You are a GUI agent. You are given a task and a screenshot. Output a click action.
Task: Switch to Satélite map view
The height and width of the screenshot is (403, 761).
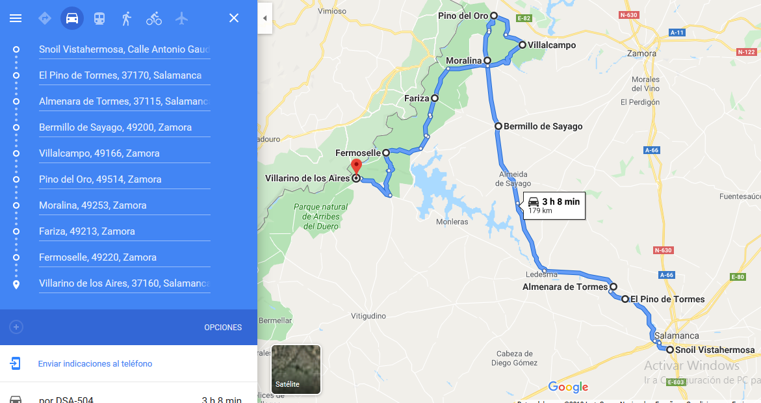pos(296,369)
